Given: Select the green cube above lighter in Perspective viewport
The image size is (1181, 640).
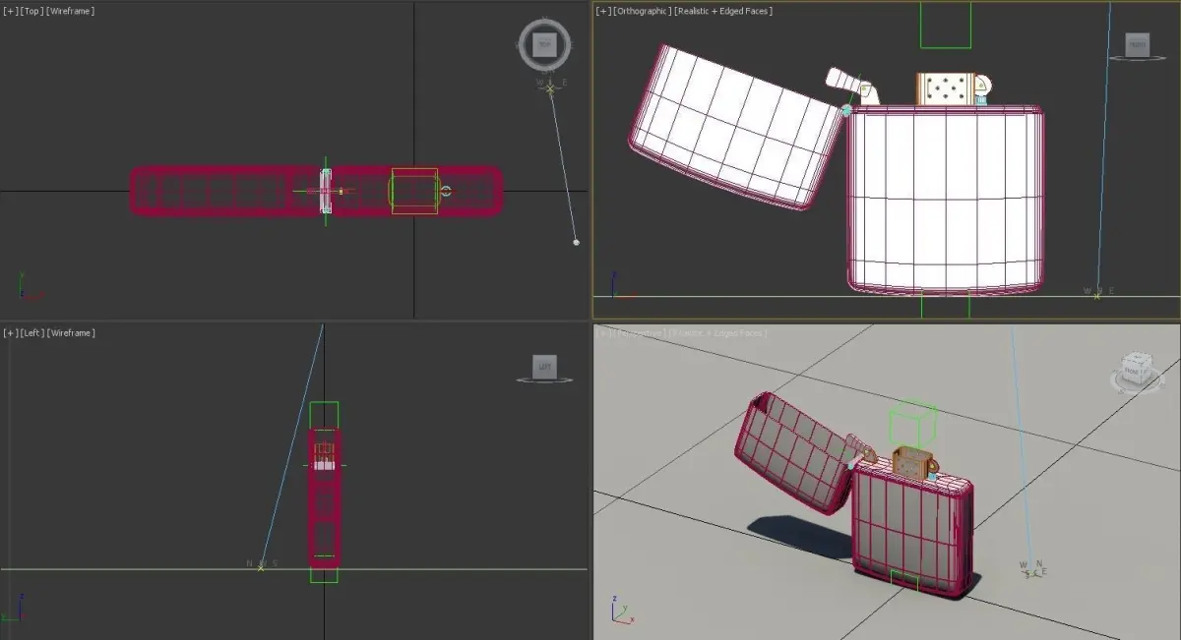Looking at the screenshot, I should [911, 423].
